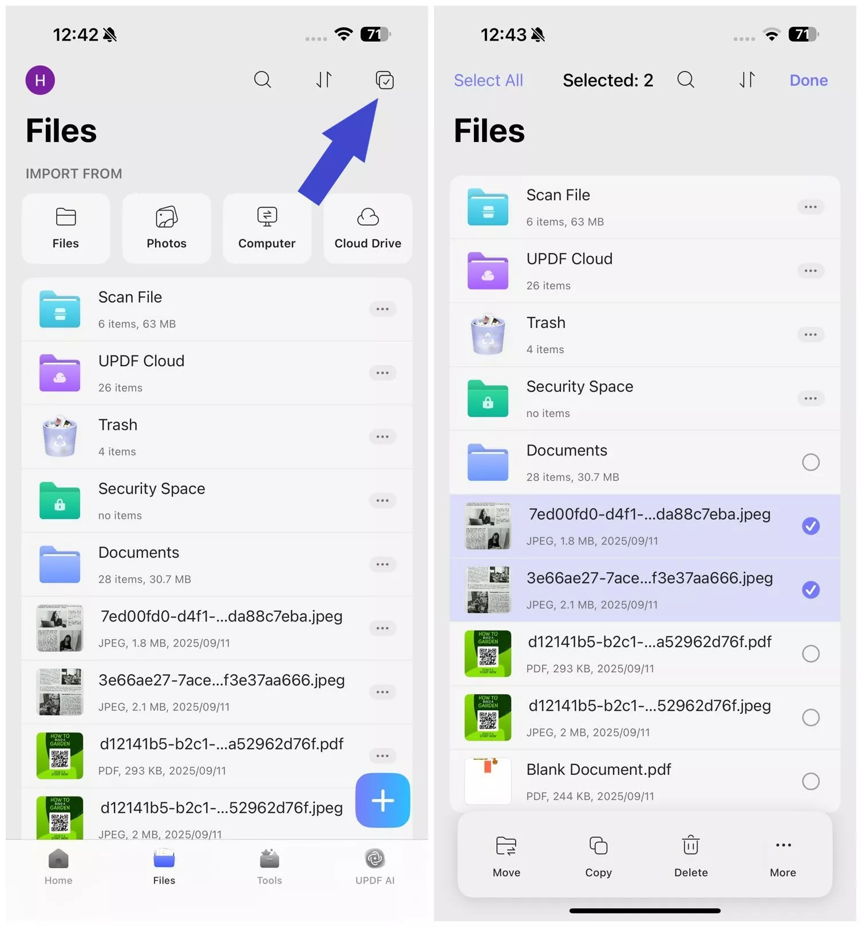
Task: Switch to the UPDF AI tab
Action: (x=375, y=867)
